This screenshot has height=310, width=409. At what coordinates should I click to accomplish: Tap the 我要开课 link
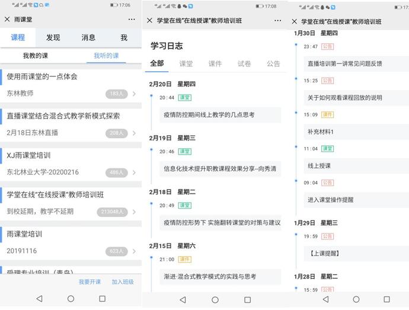90,282
